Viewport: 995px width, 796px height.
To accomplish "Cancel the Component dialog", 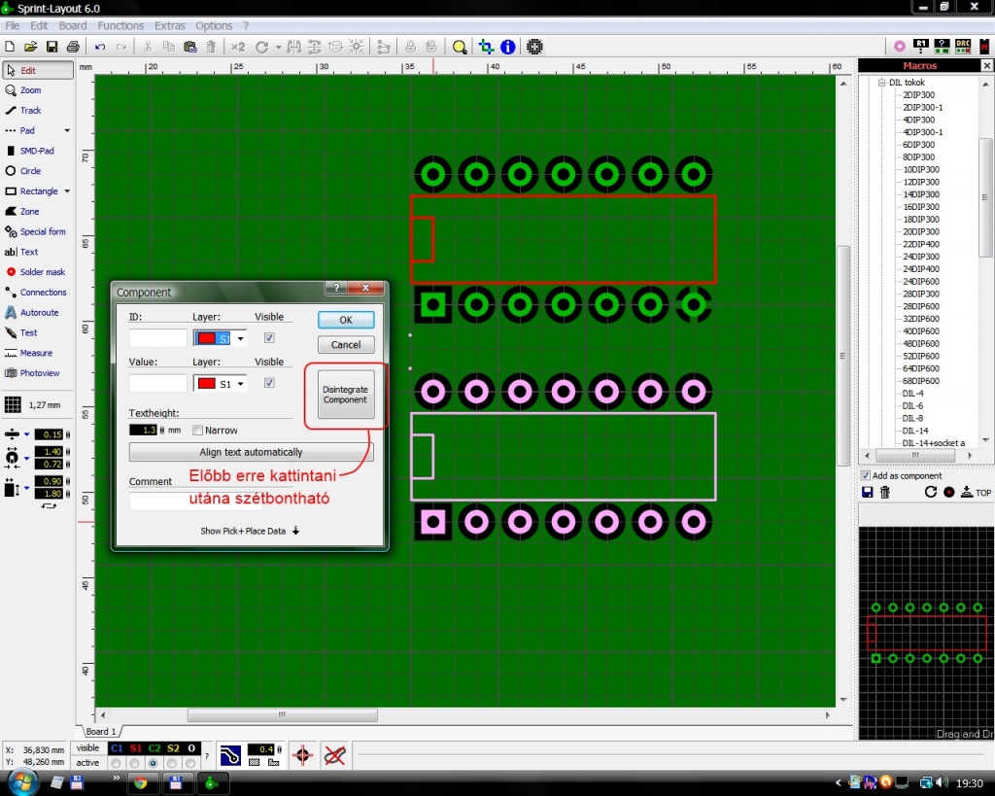I will pos(346,345).
